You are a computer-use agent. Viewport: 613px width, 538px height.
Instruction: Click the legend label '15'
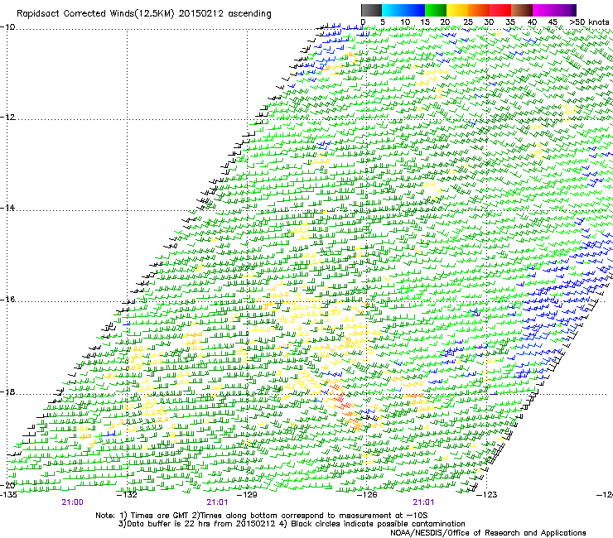point(425,22)
